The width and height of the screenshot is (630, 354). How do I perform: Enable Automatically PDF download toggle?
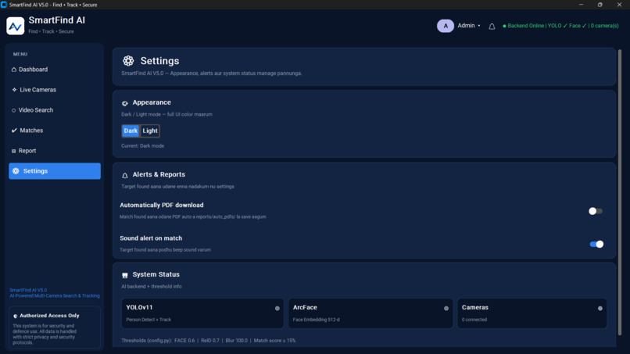point(596,211)
